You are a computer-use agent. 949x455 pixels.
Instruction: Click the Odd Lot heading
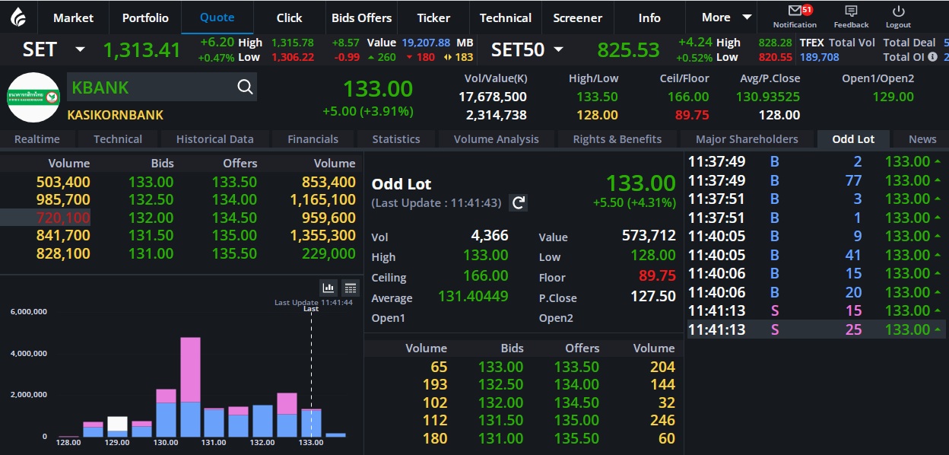coord(401,184)
